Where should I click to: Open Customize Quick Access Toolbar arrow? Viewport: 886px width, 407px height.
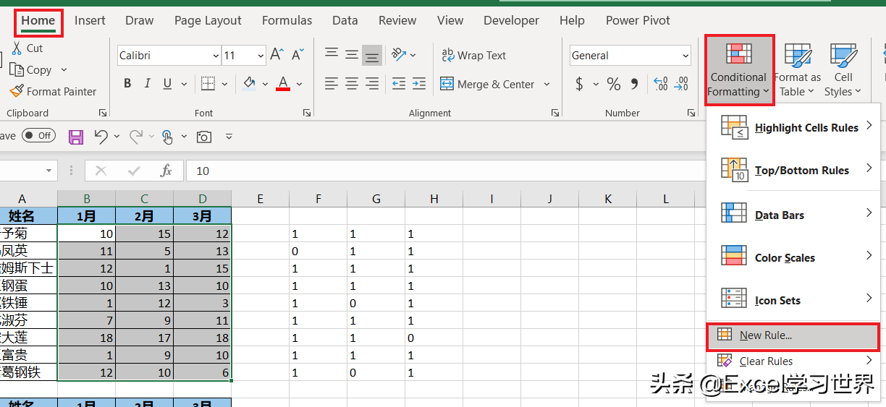[229, 136]
